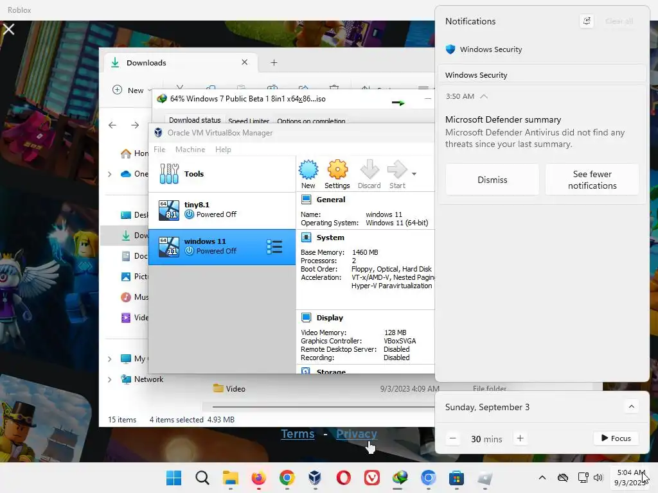Close the Roblox overlay with X icon
Viewport: 658px width, 493px height.
(9, 30)
